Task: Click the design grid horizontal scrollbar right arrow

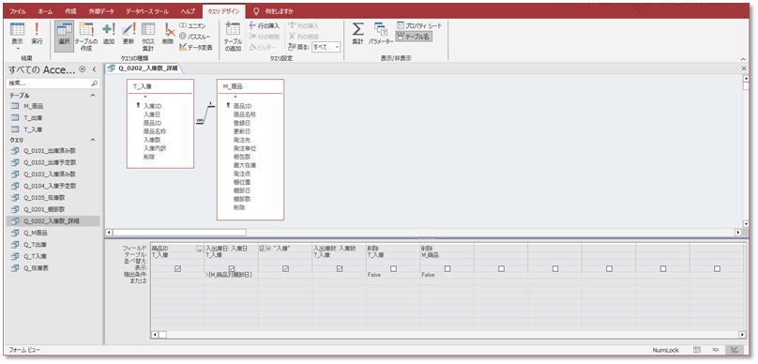Action: (742, 335)
